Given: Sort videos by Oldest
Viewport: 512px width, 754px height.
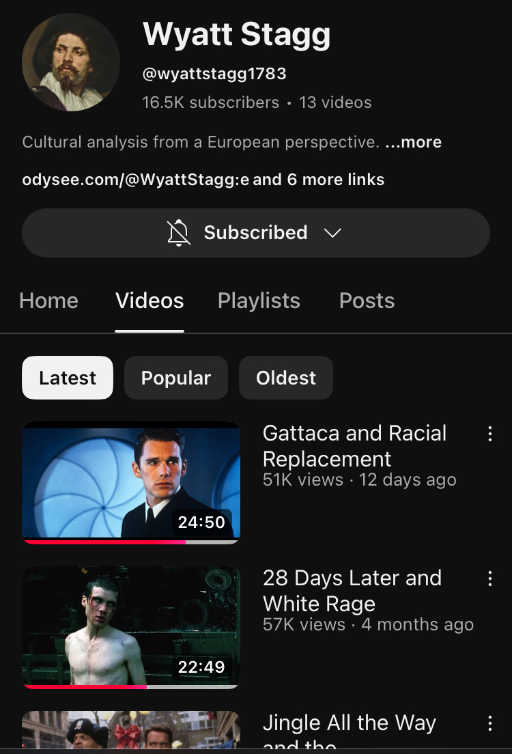Looking at the screenshot, I should click(x=286, y=378).
